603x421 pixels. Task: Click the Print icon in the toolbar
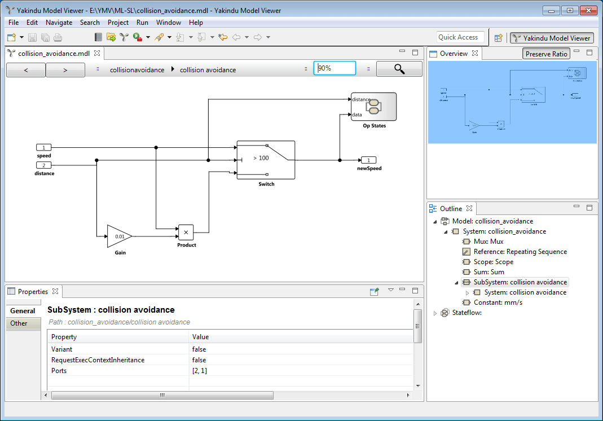(58, 37)
